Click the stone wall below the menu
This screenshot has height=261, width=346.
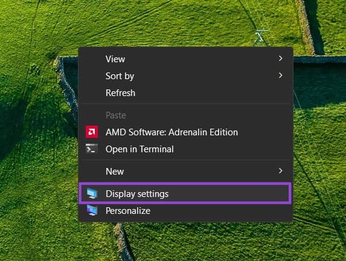124,242
